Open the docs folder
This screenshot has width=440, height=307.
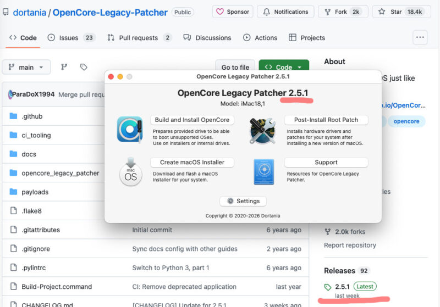[29, 154]
